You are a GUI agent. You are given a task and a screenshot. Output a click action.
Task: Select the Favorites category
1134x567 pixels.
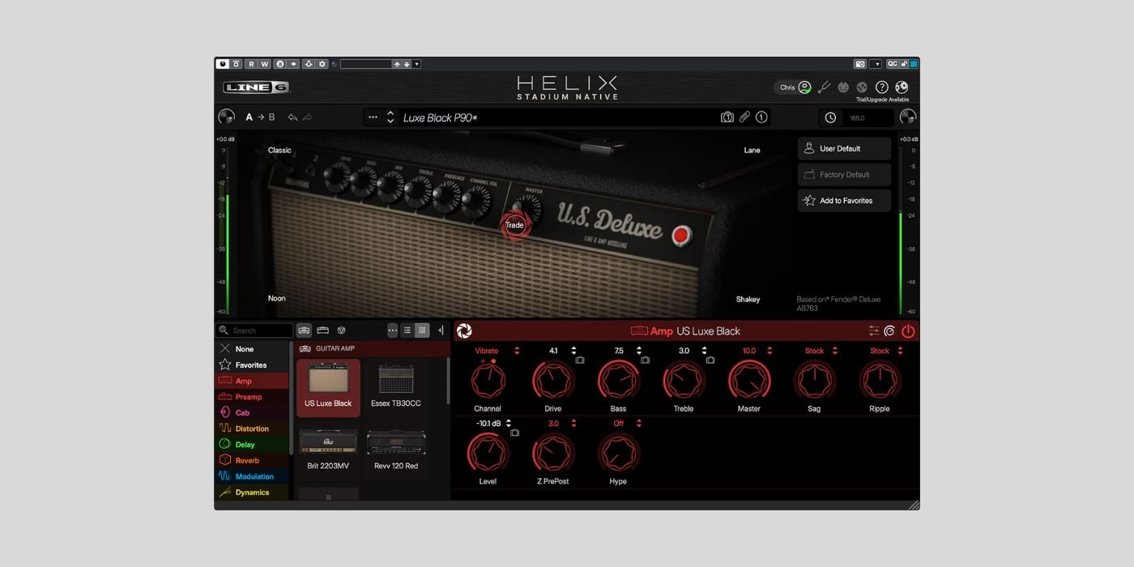click(252, 365)
